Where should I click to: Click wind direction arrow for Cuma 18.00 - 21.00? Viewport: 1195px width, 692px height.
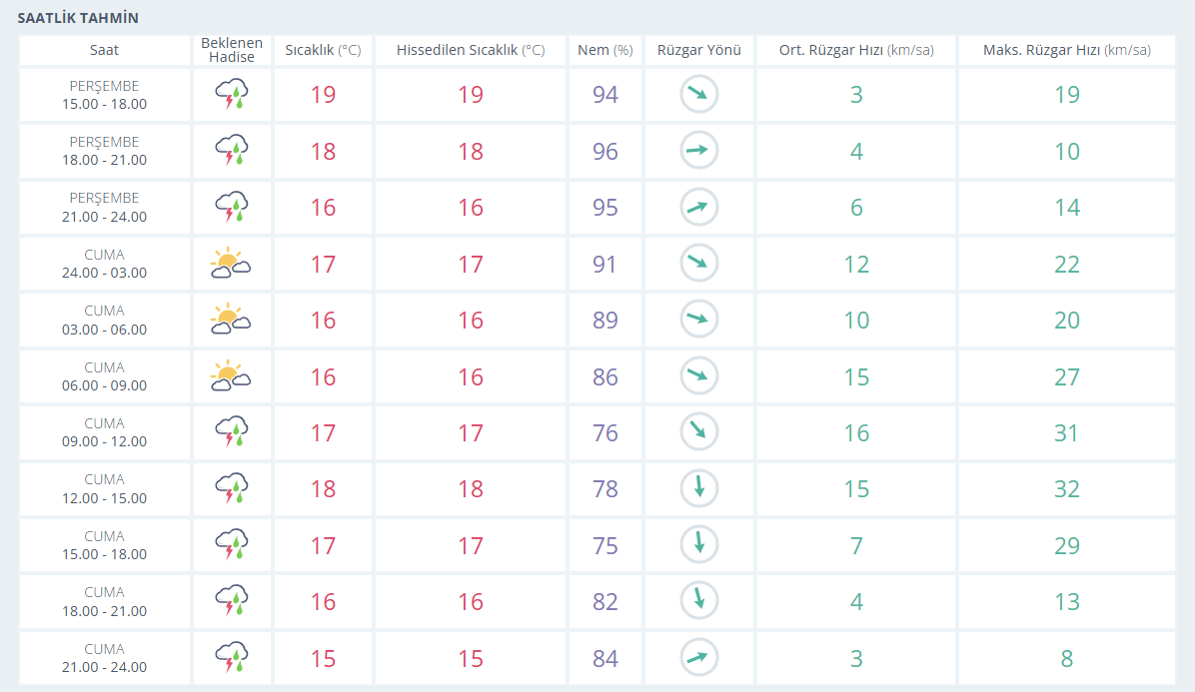[698, 601]
